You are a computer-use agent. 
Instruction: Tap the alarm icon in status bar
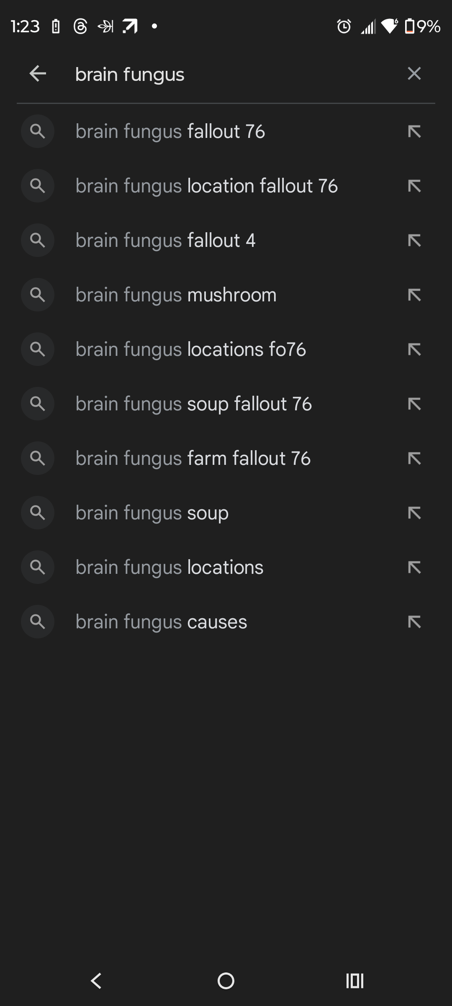point(344,26)
